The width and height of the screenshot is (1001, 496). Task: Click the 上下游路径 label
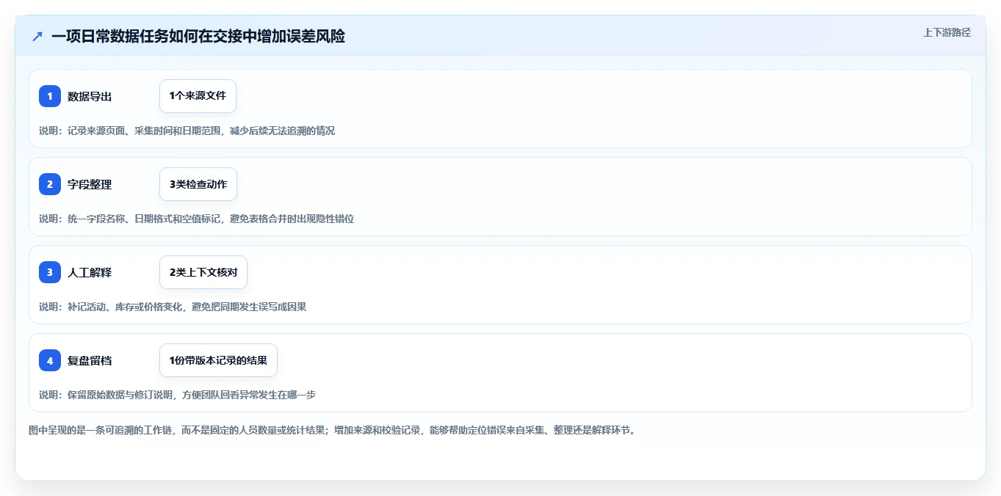[947, 32]
